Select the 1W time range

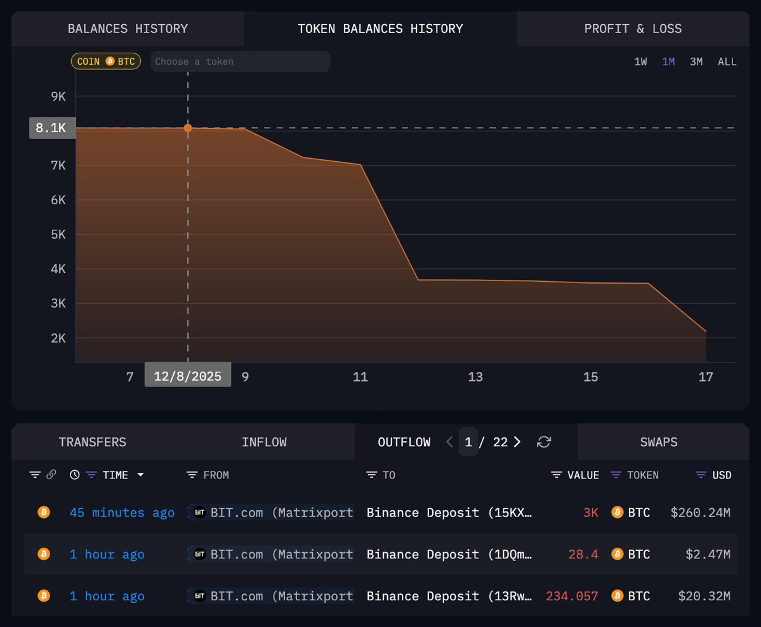point(640,62)
